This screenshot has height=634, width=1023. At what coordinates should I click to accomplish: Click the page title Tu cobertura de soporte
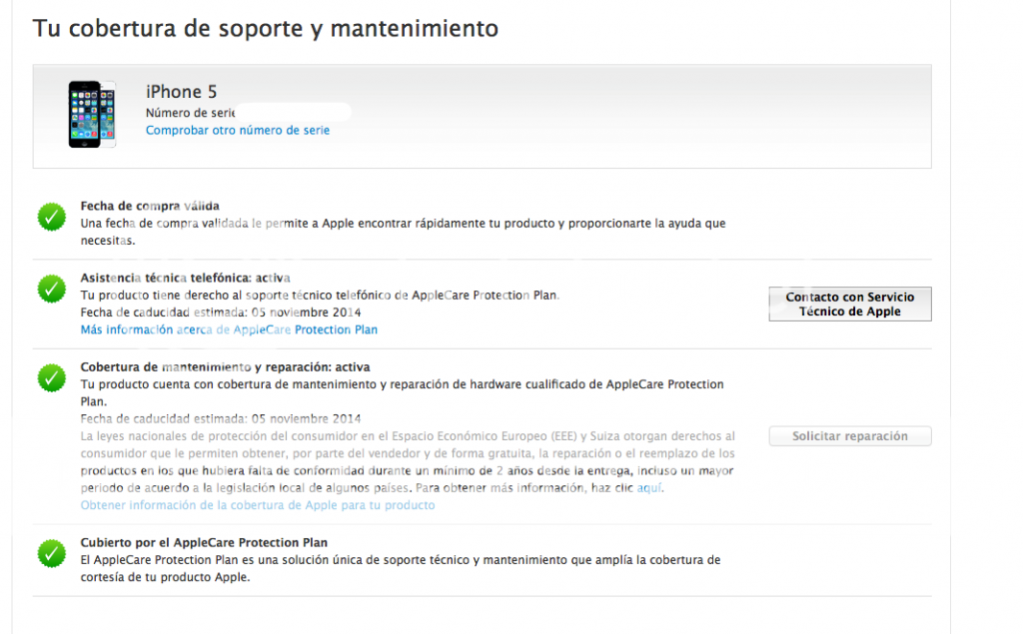pos(266,28)
